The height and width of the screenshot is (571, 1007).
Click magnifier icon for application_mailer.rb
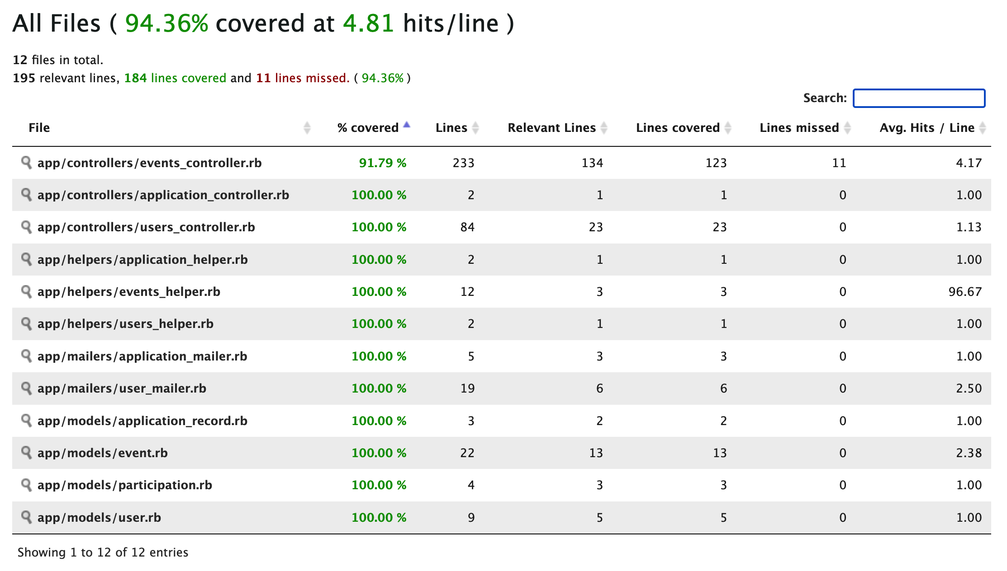27,356
